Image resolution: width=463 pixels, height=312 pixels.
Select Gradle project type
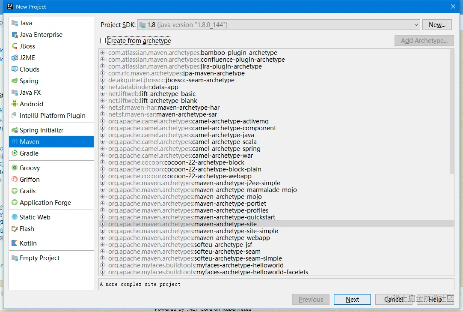pyautogui.click(x=51, y=153)
